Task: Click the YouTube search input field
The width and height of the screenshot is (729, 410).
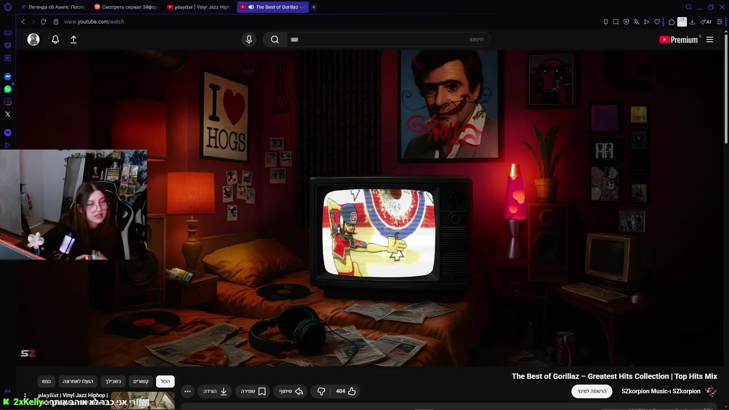Action: pos(387,39)
